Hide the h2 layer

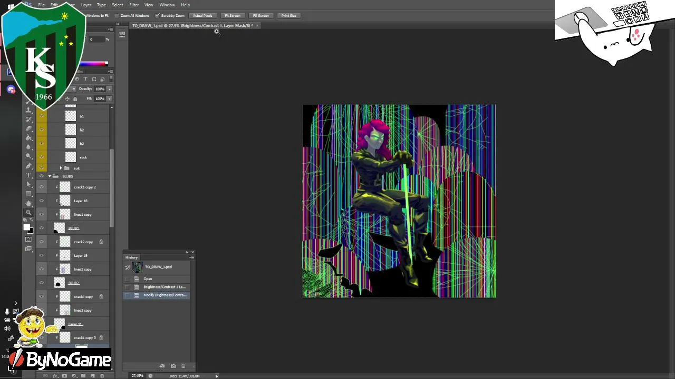pyautogui.click(x=42, y=129)
